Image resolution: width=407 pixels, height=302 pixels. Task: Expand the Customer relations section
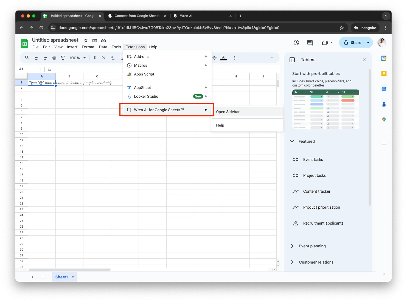[x=292, y=262]
